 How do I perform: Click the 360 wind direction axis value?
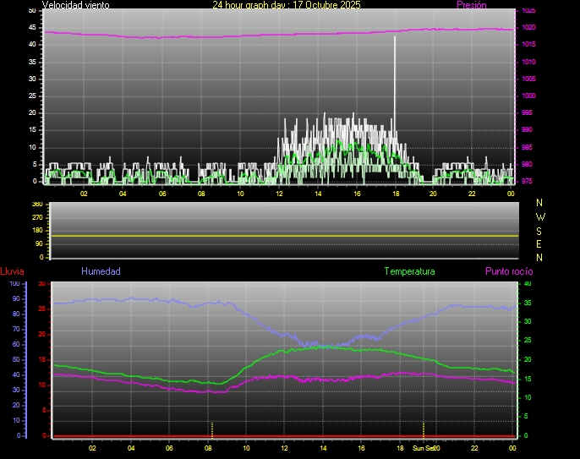tap(36, 205)
